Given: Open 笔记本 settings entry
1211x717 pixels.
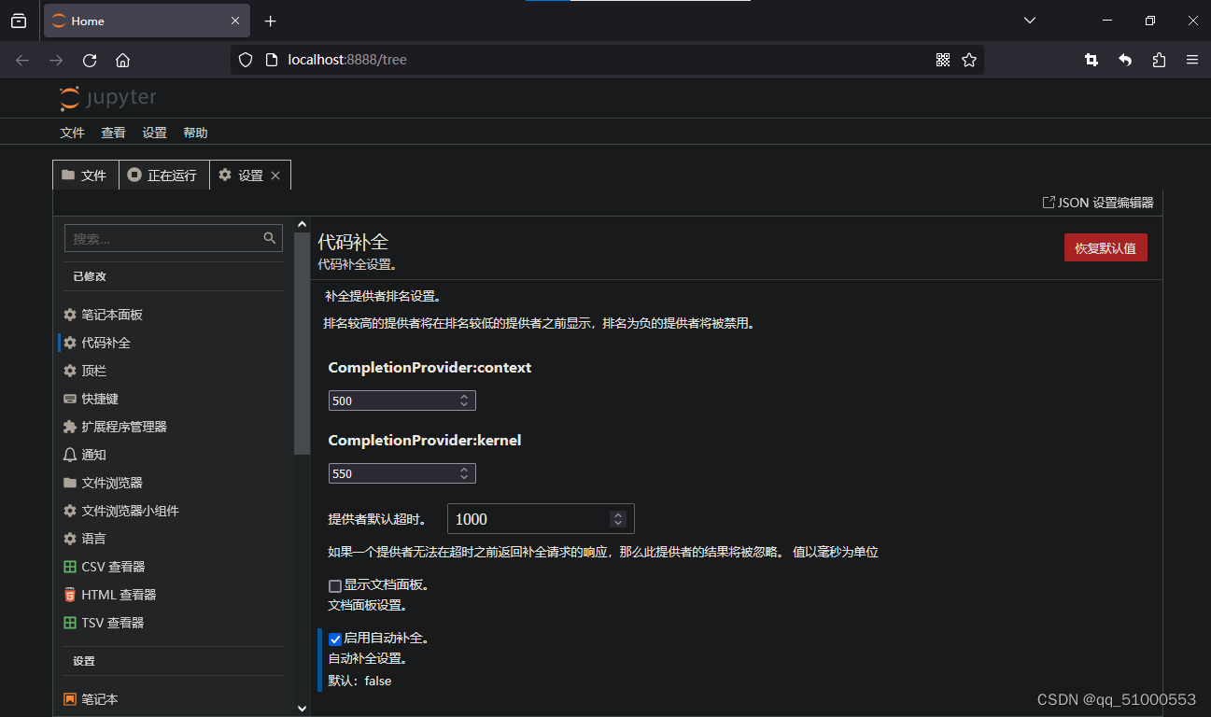Looking at the screenshot, I should click(x=174, y=699).
